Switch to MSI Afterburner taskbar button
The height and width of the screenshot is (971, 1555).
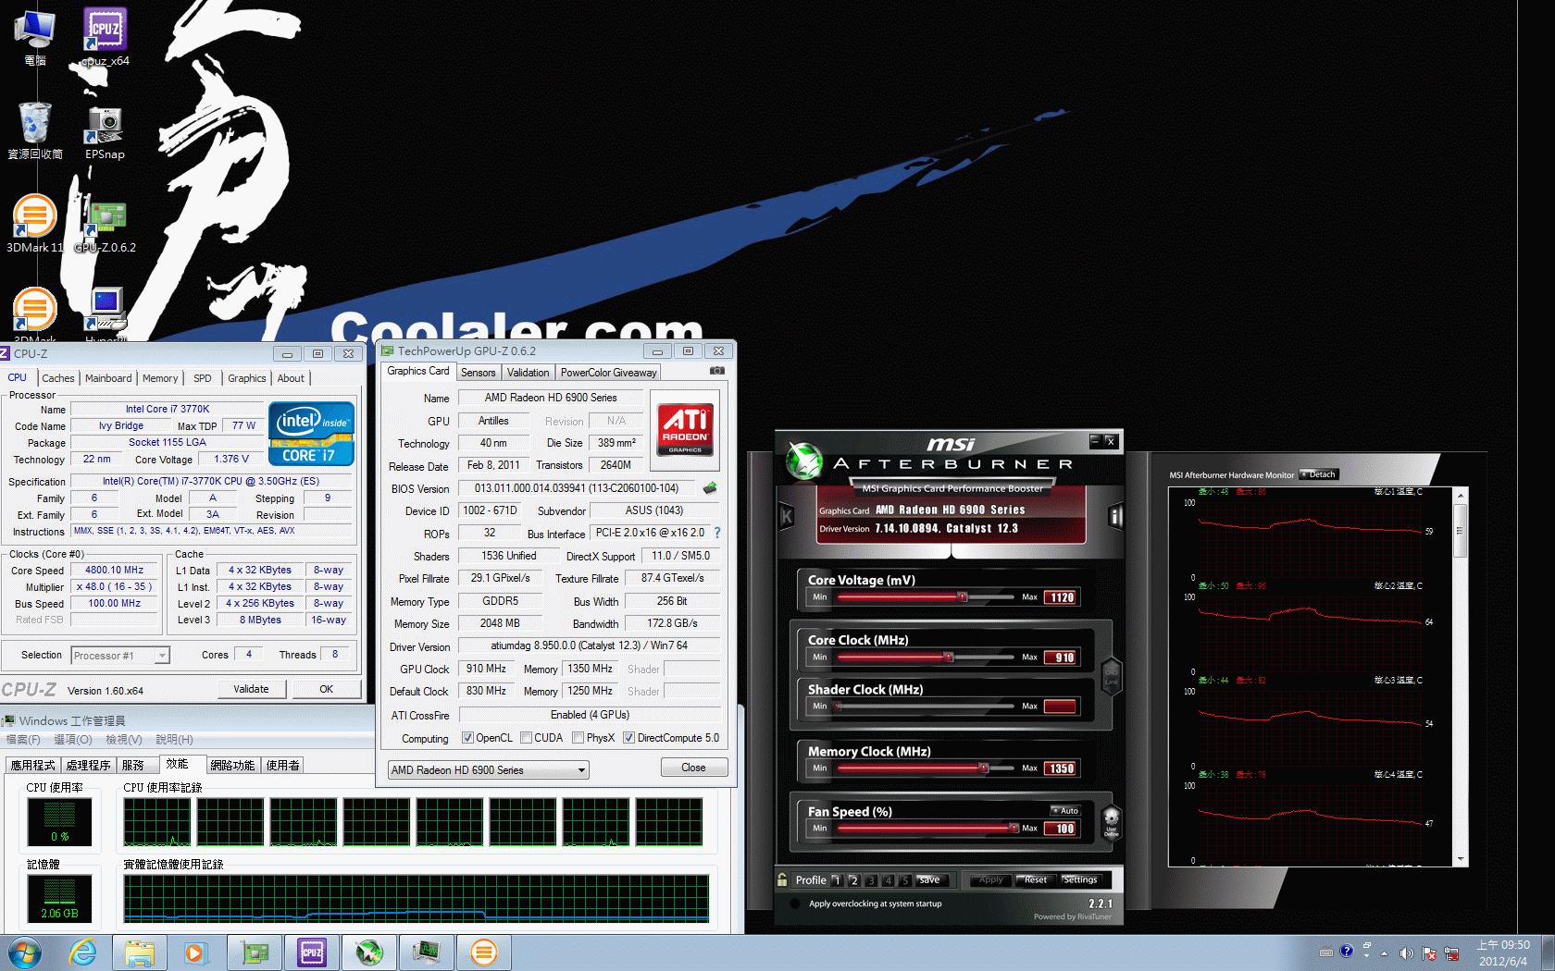[369, 952]
